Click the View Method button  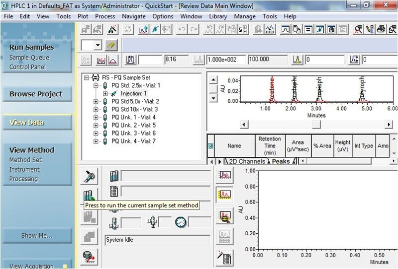pos(32,150)
